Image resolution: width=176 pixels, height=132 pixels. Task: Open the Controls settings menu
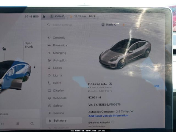(59, 38)
